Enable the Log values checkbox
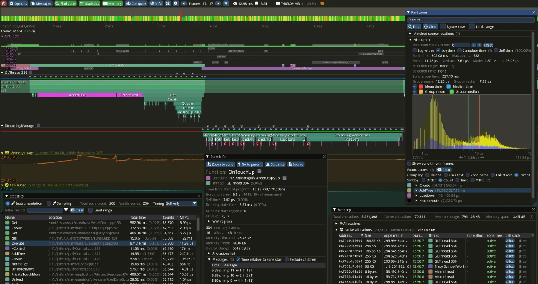 414,50
